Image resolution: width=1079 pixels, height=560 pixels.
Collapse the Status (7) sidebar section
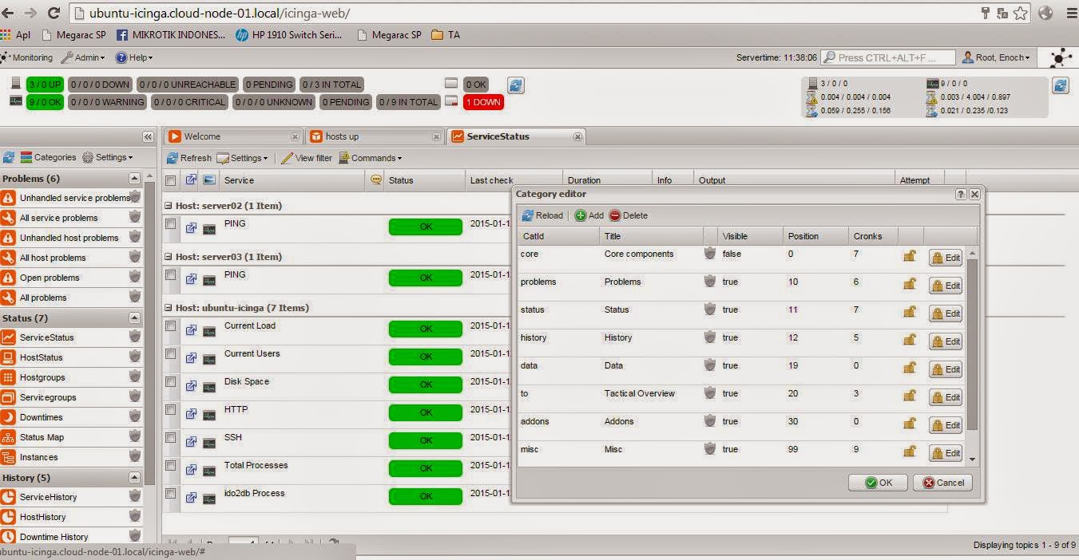click(134, 318)
